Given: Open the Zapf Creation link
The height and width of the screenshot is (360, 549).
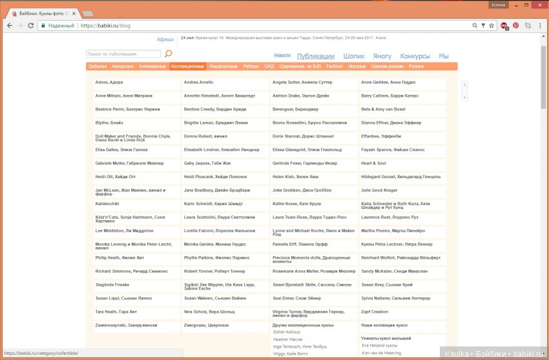Looking at the screenshot, I should click(x=375, y=312).
